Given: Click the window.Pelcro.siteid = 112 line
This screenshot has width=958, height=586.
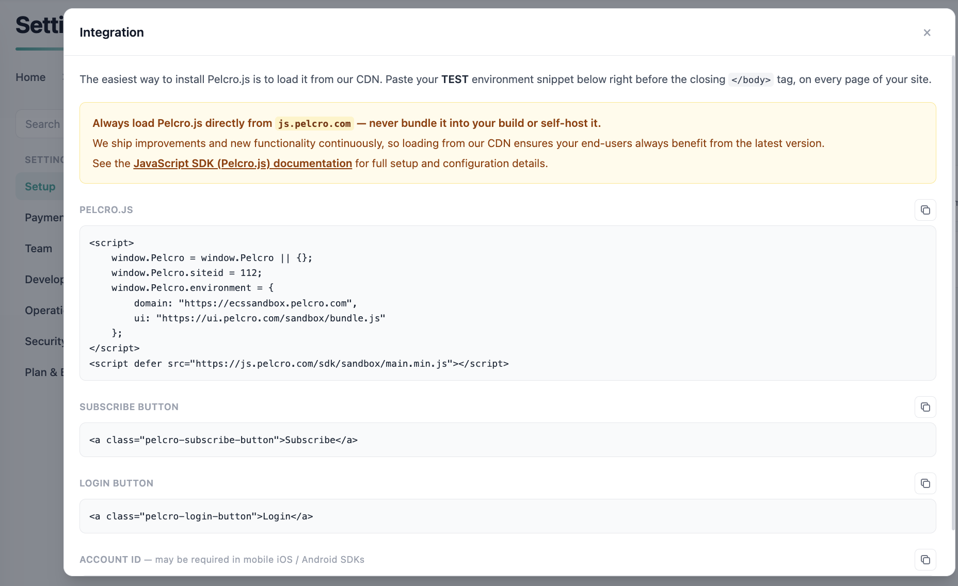Looking at the screenshot, I should tap(187, 273).
